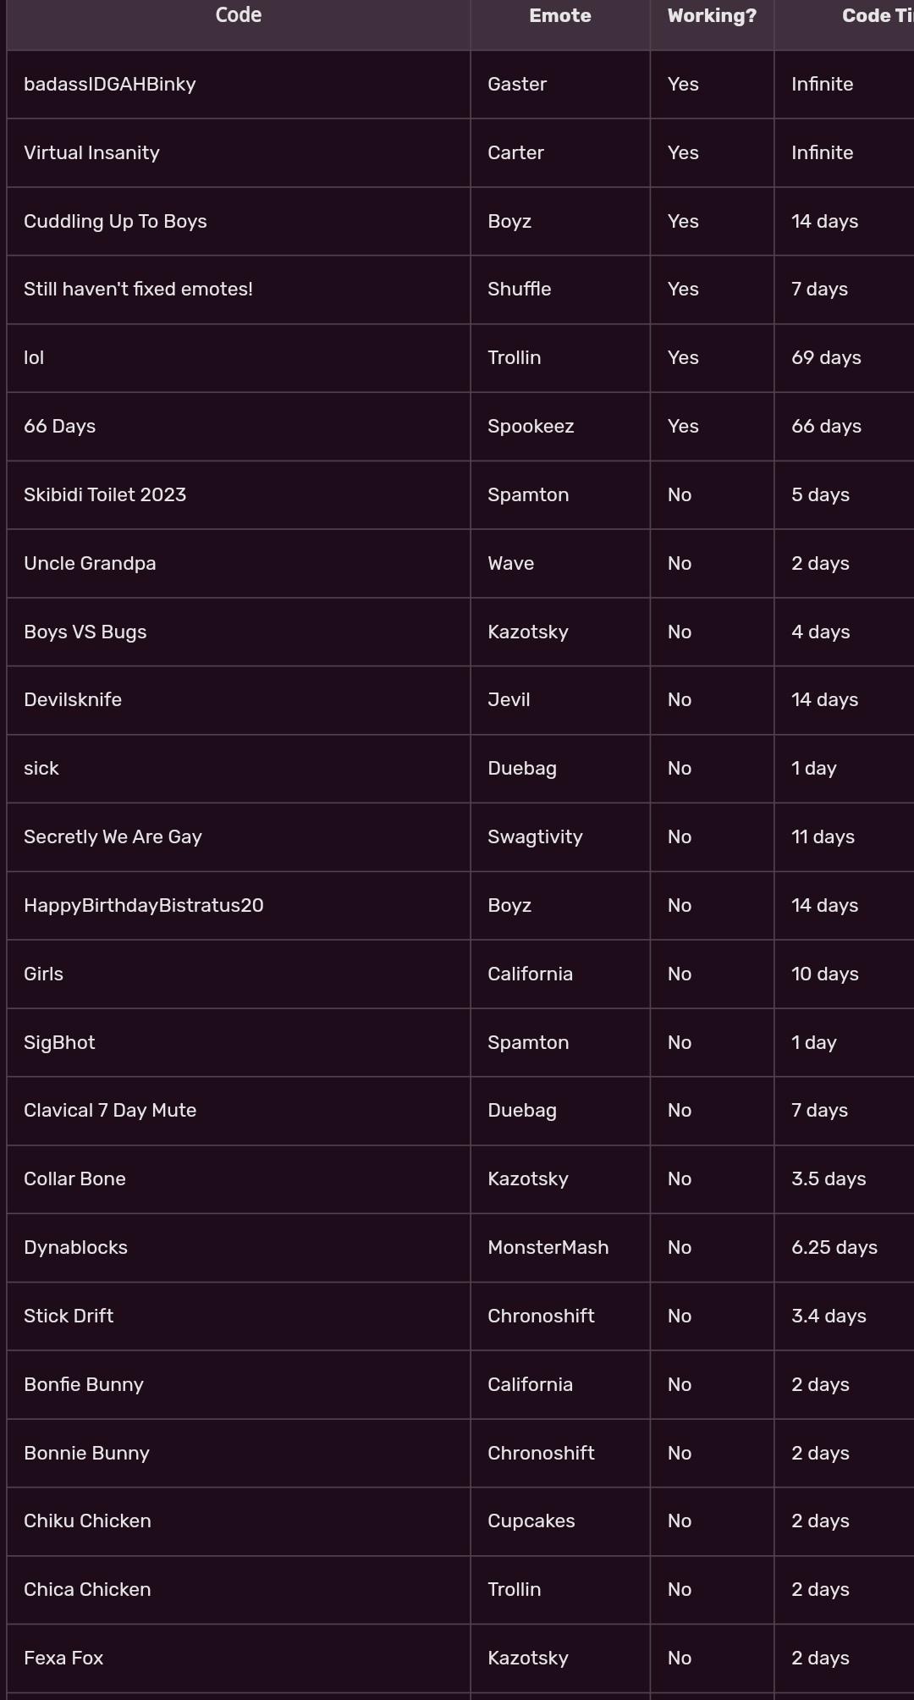Click the Still haven't fixed emotes! code
The height and width of the screenshot is (1700, 914).
tap(138, 289)
